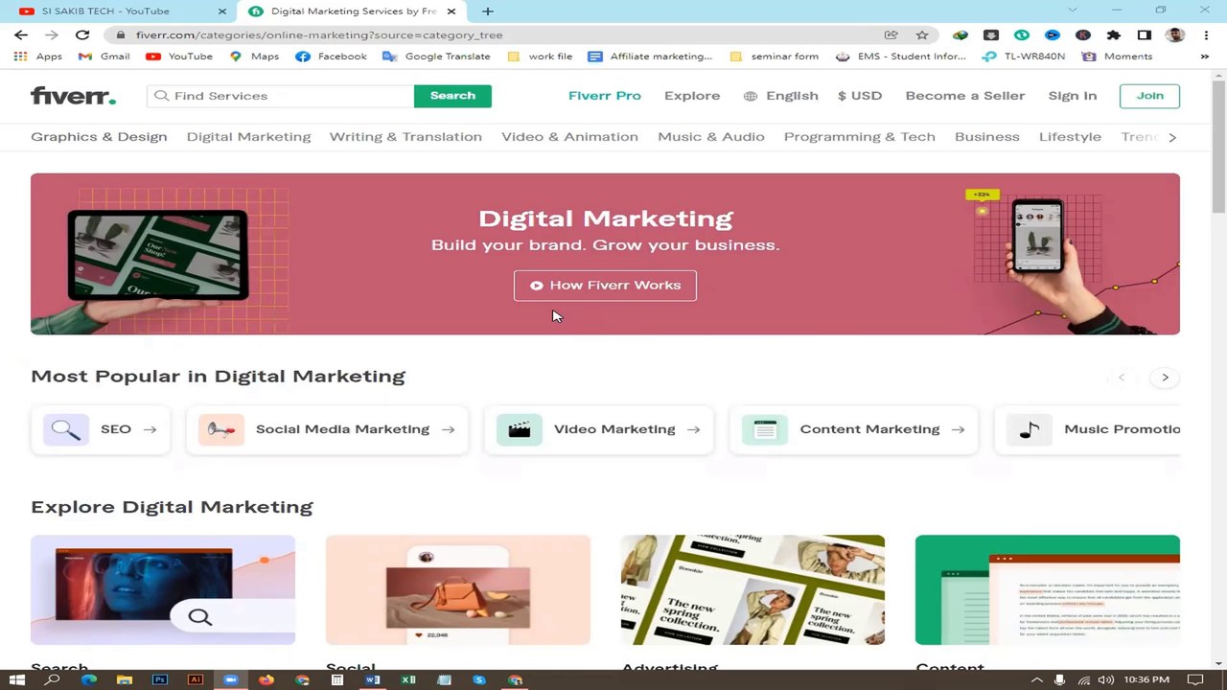Image resolution: width=1227 pixels, height=690 pixels.
Task: Open the Social category handbag thumbnail
Action: pos(458,590)
